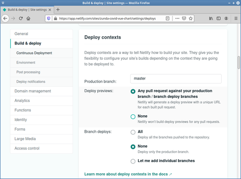Select None for Deploy previews

coord(133,117)
